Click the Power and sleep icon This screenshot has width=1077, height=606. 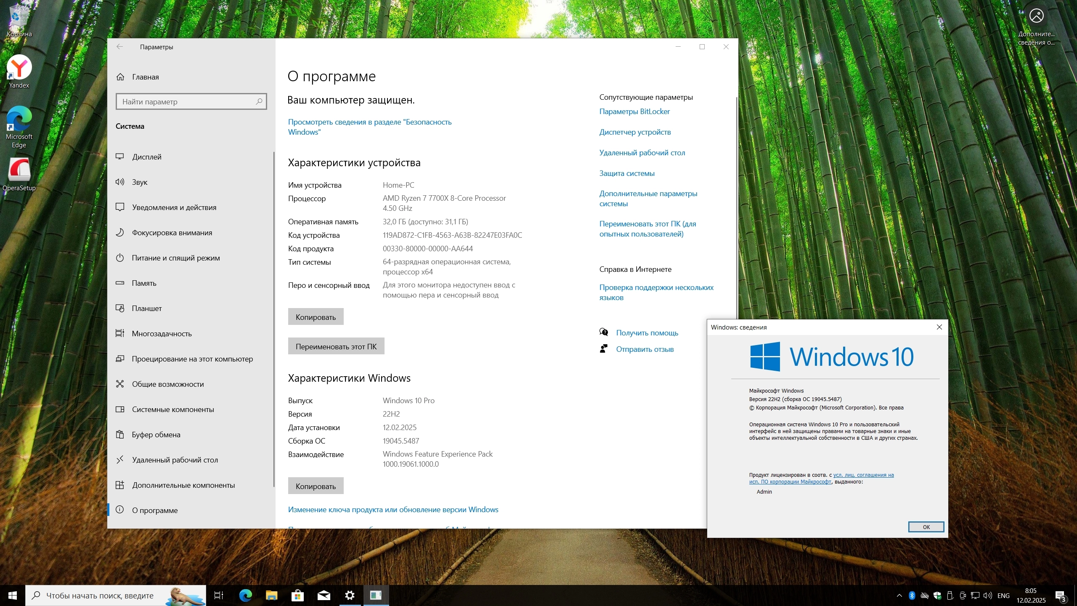tap(120, 258)
